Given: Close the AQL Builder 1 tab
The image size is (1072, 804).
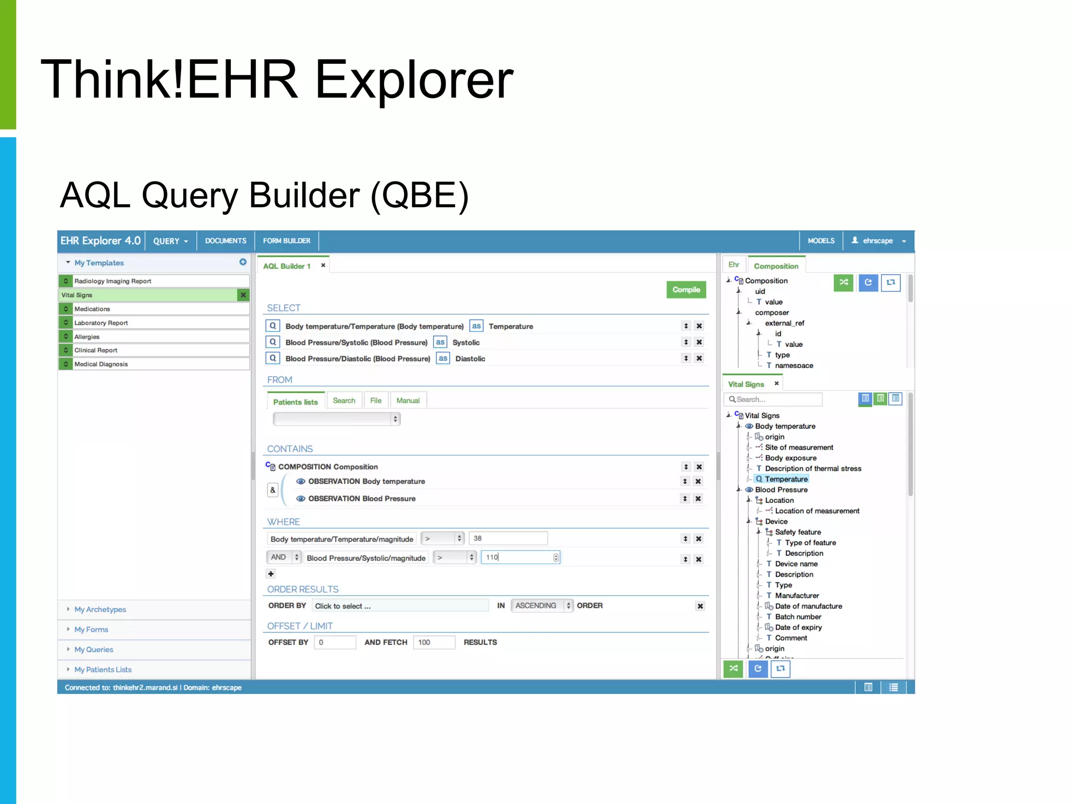Looking at the screenshot, I should tap(323, 265).
